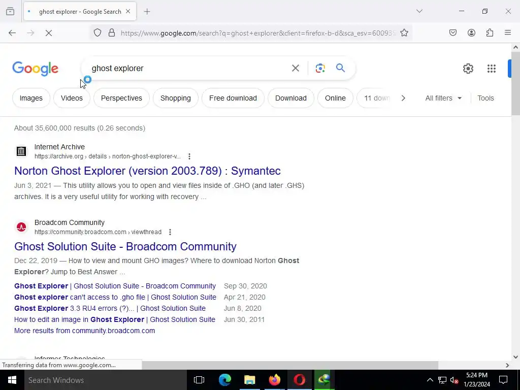
Task: Open the tracking protection shield icon
Action: [x=97, y=33]
